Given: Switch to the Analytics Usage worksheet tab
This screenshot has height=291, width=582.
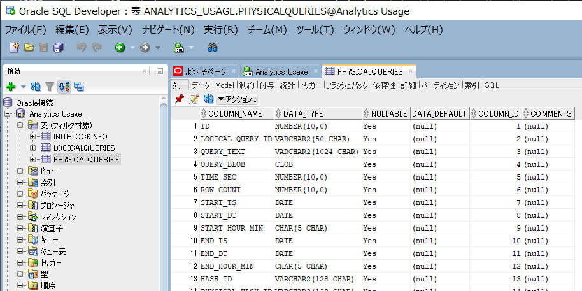Looking at the screenshot, I should (281, 72).
